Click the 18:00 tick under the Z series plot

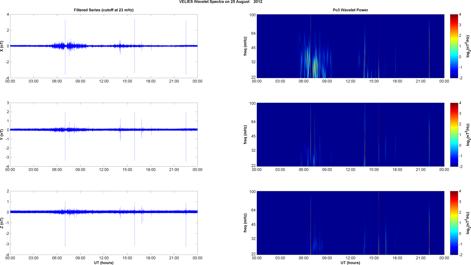pyautogui.click(x=151, y=258)
